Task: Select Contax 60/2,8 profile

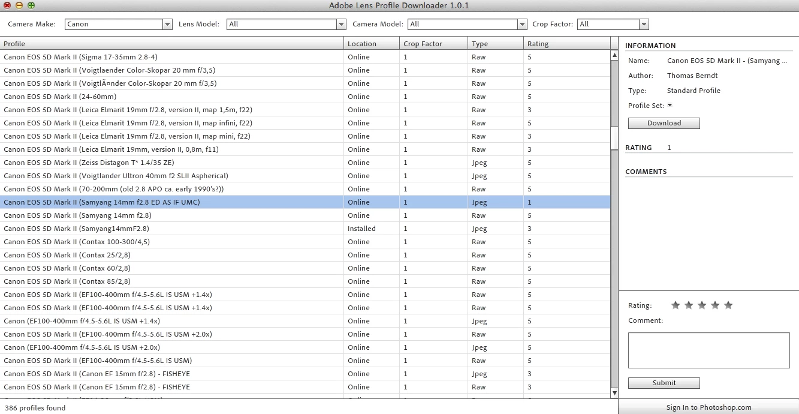Action: 305,268
